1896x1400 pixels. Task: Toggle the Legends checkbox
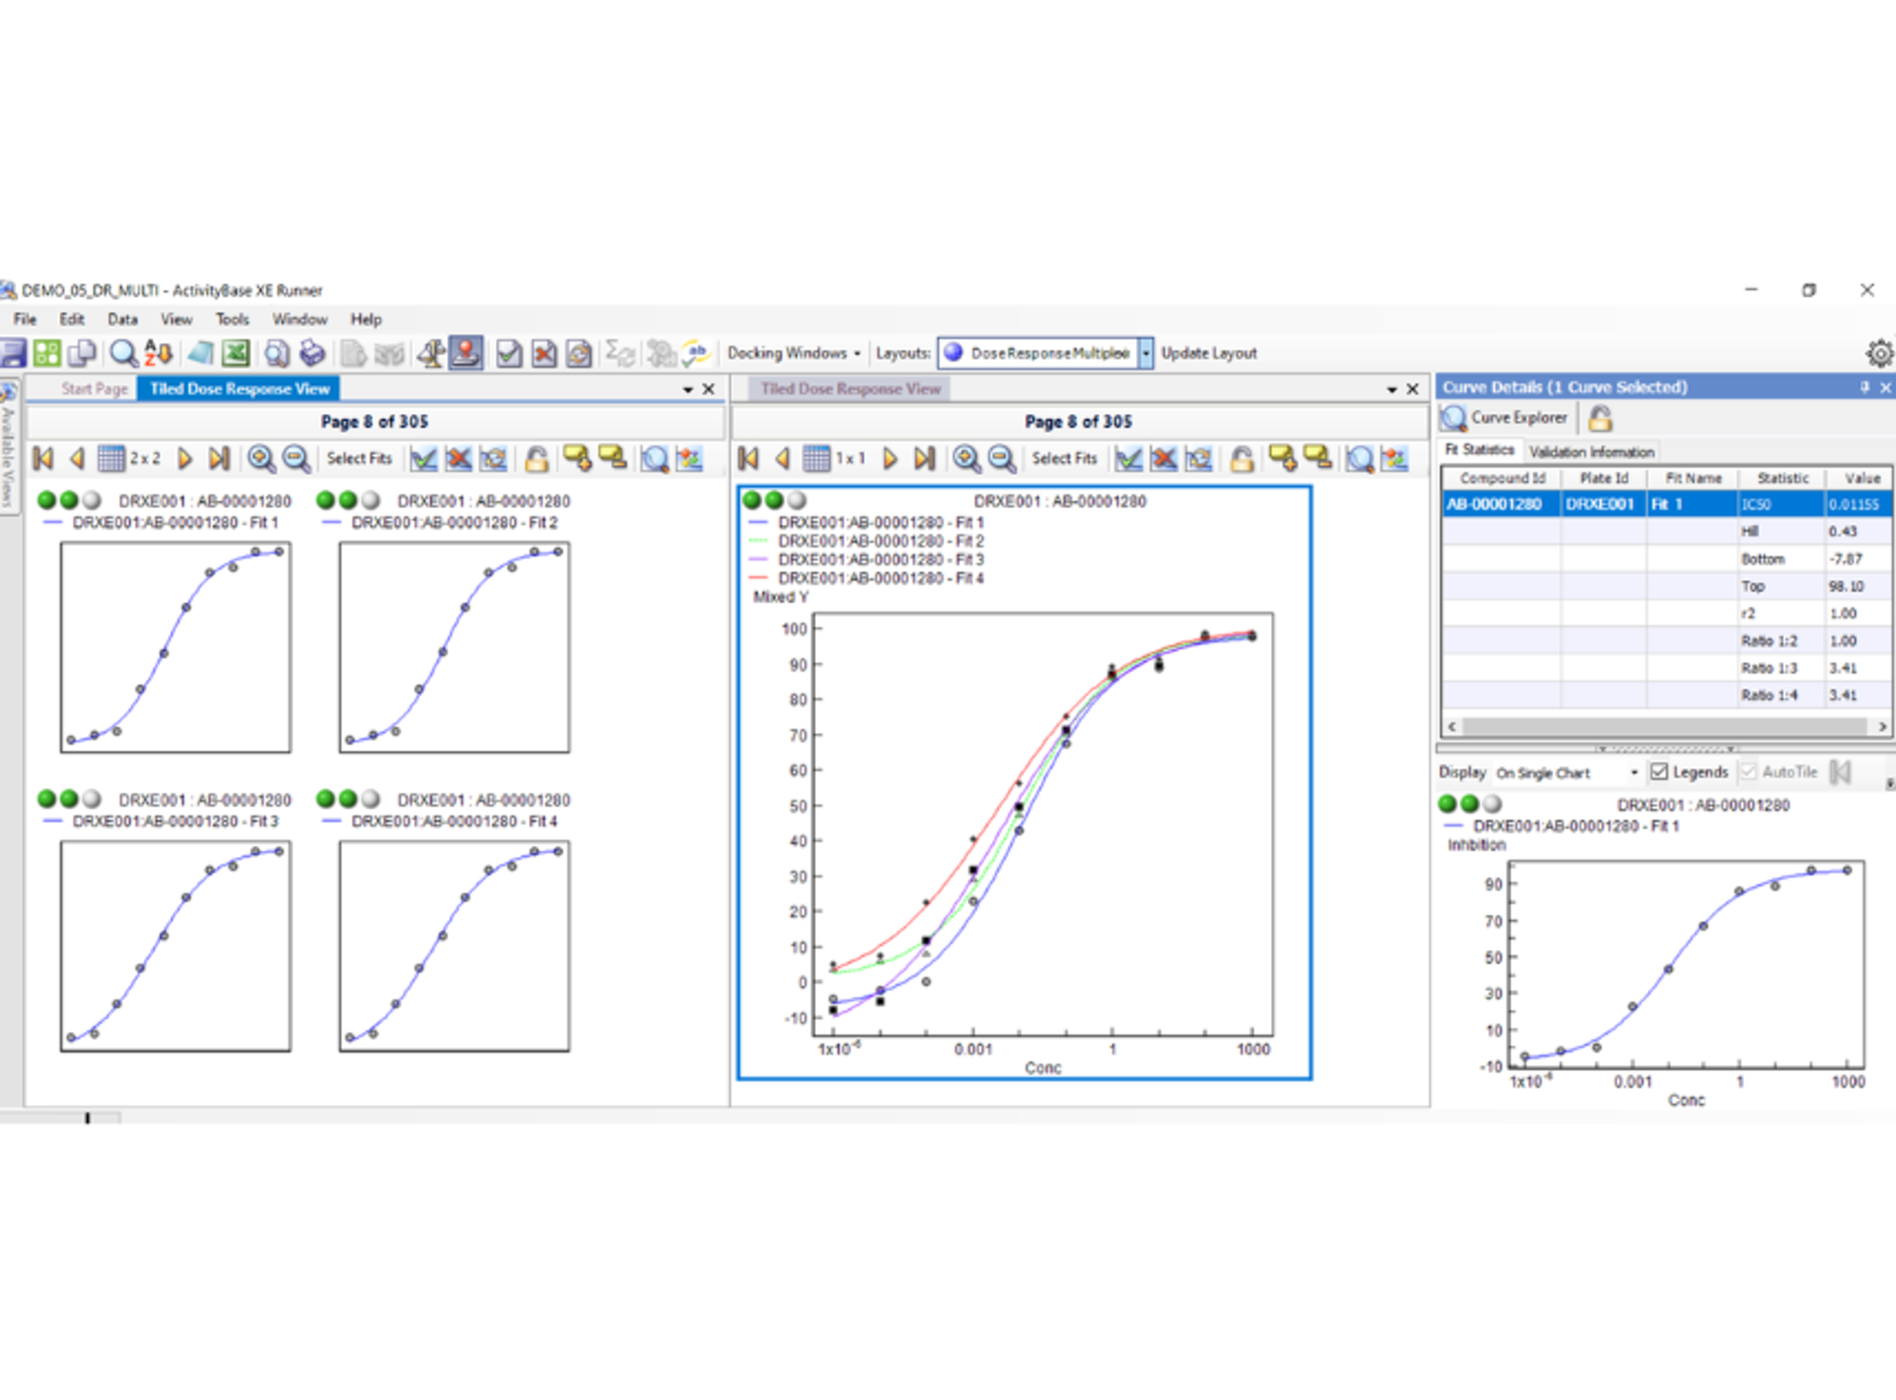click(x=1659, y=771)
